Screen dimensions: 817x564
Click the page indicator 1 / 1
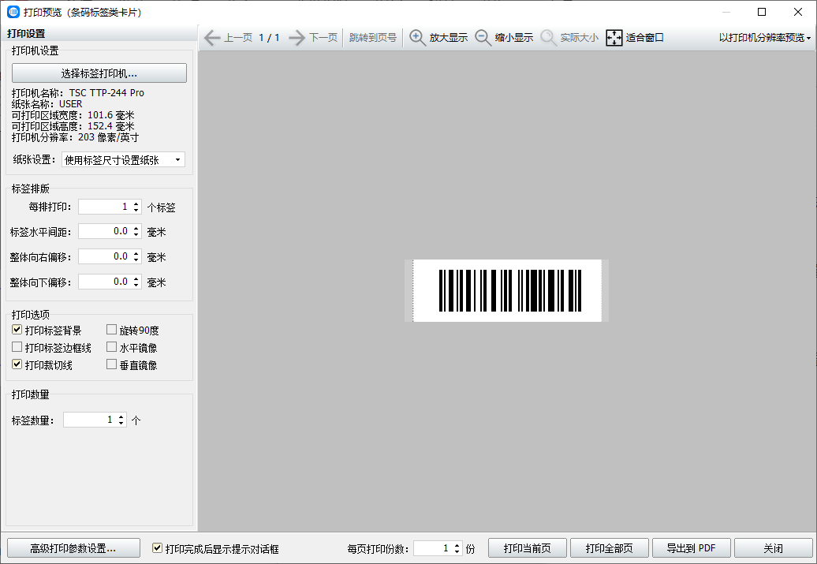click(269, 38)
